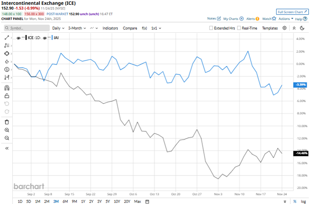Open Help question mark
The width and height of the screenshot is (310, 204).
tap(305, 19)
